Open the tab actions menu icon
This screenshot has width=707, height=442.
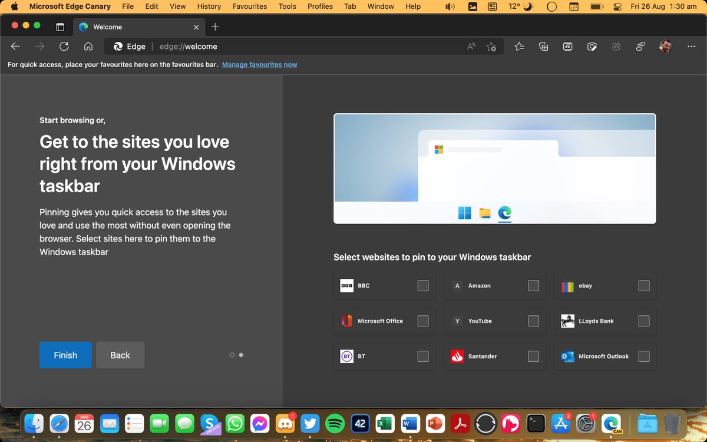coord(60,27)
